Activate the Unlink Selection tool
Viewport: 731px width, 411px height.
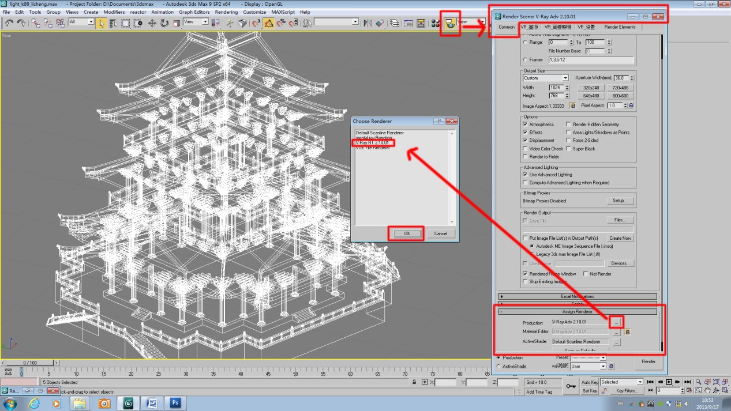coord(48,23)
